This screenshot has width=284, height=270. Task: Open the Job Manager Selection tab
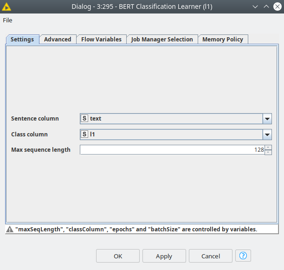pyautogui.click(x=162, y=40)
